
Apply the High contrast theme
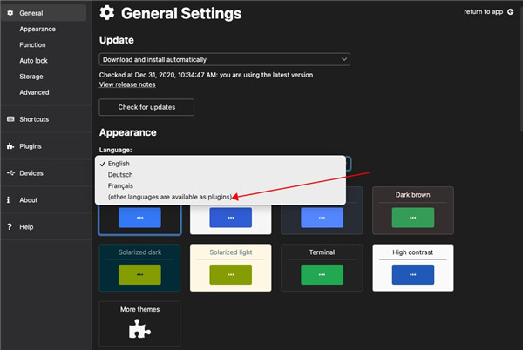(413, 267)
